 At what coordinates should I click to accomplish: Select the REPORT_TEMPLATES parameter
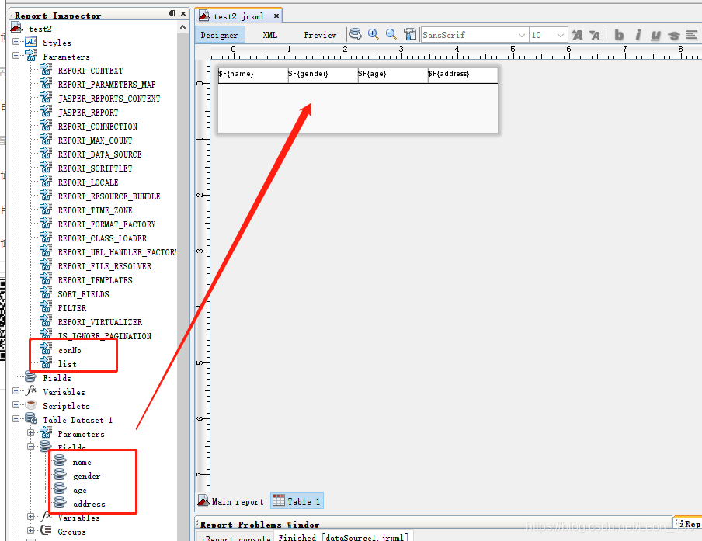[x=95, y=280]
